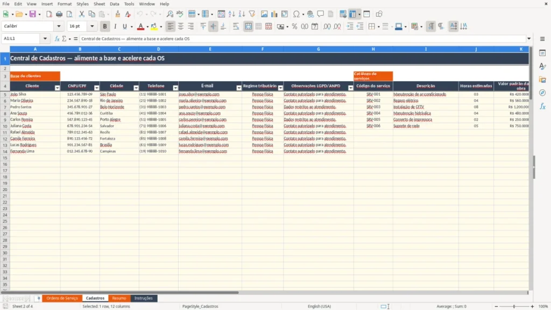
Task: Click the Name Box showing A1:L1
Action: pyautogui.click(x=22, y=39)
